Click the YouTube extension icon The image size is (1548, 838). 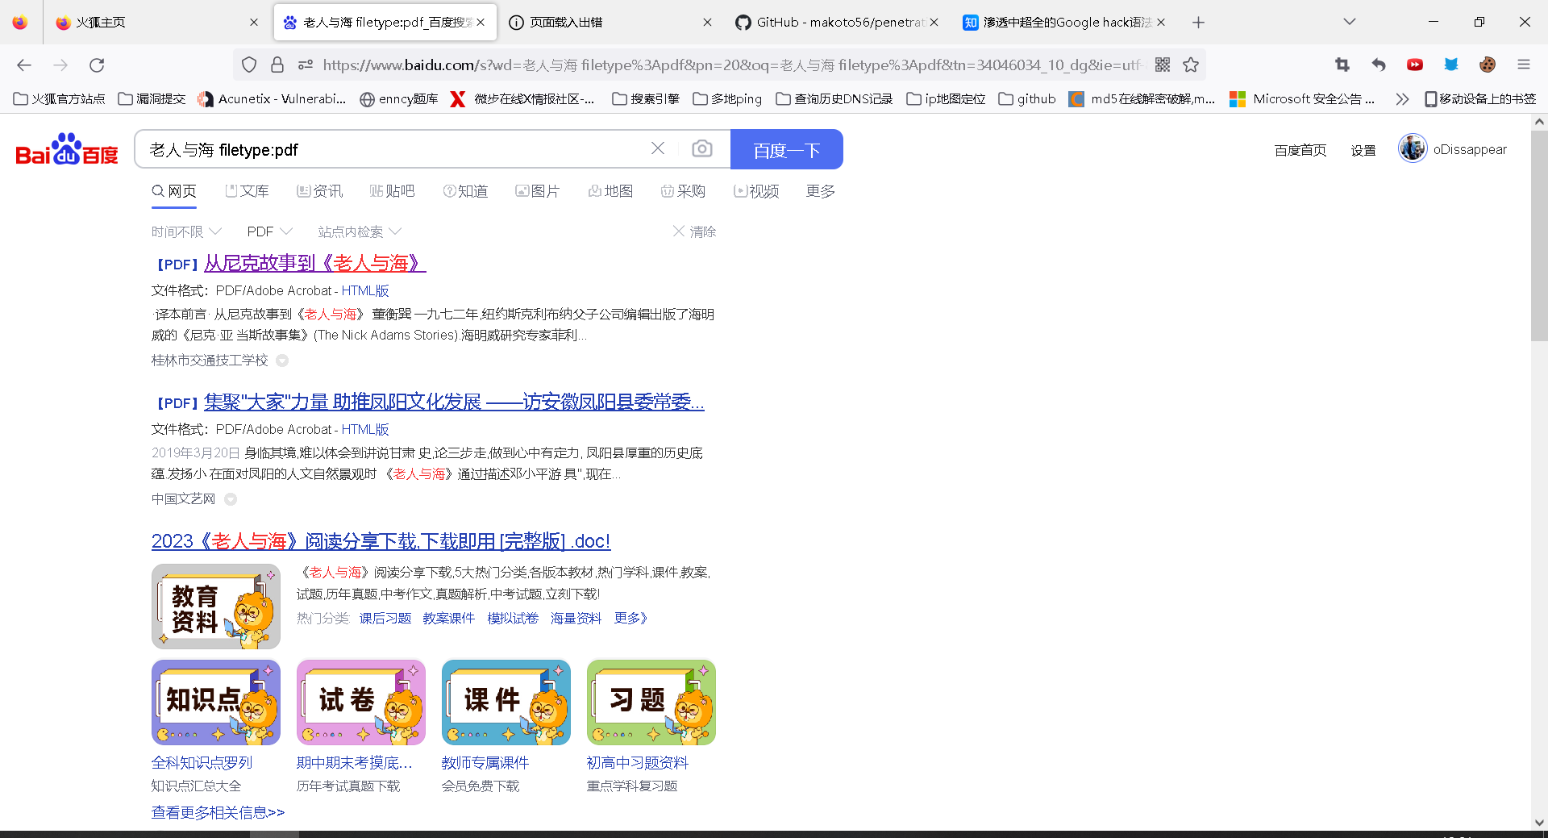click(x=1415, y=65)
